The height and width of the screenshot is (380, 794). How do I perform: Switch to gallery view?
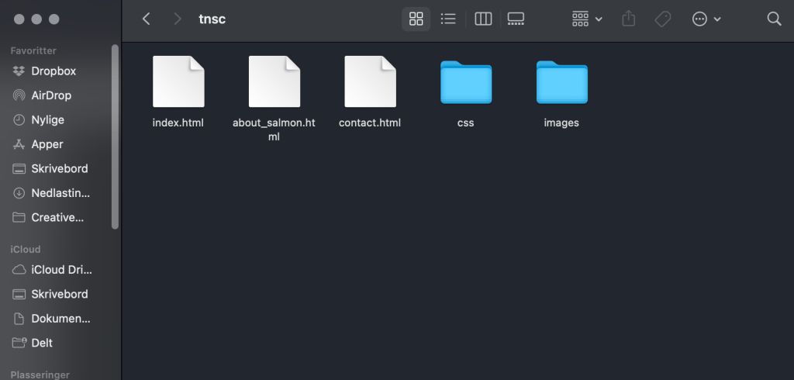coord(516,19)
